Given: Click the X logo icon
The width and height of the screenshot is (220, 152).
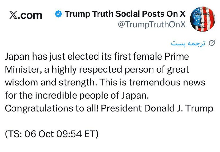Looking at the screenshot, I should click(13, 15).
